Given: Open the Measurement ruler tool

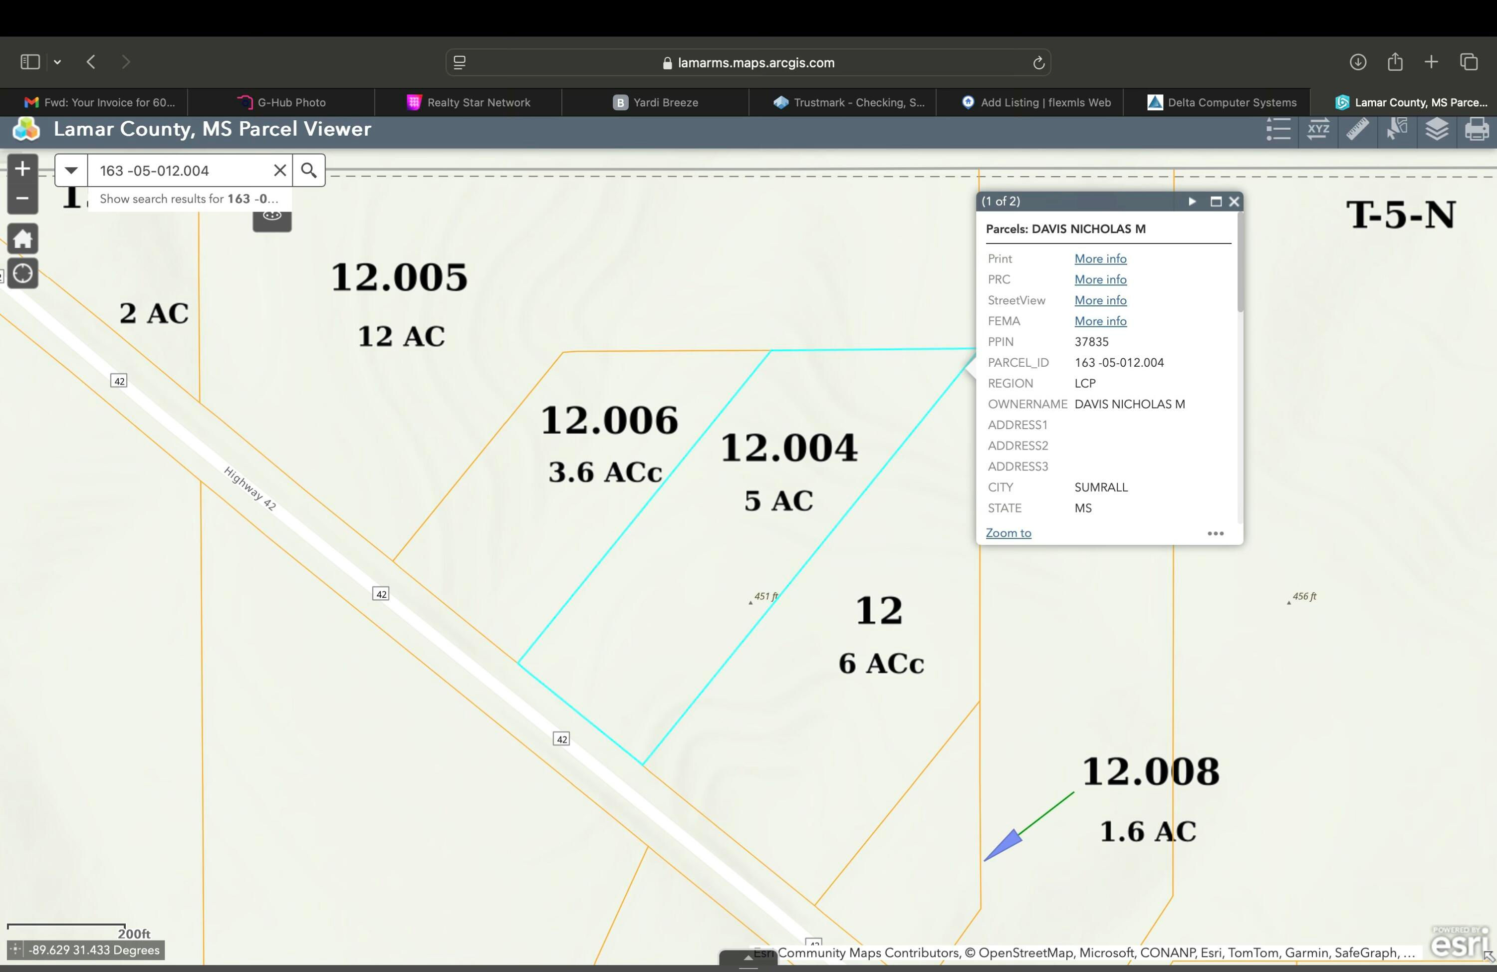Looking at the screenshot, I should pyautogui.click(x=1357, y=130).
